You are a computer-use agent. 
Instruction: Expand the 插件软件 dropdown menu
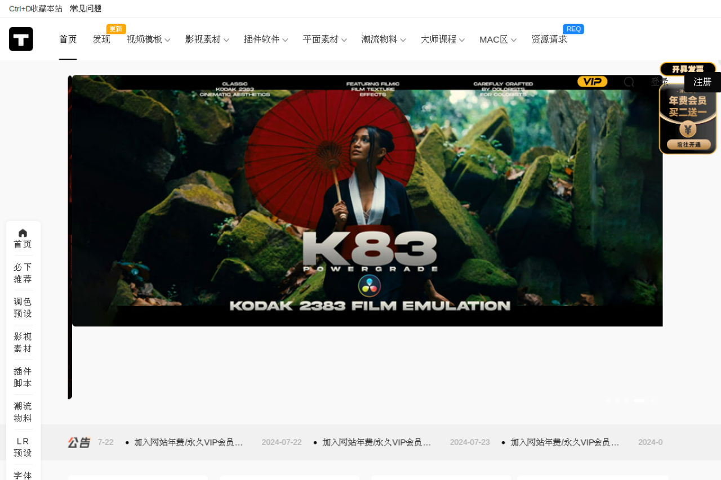click(266, 39)
